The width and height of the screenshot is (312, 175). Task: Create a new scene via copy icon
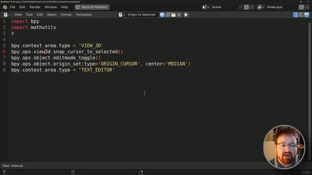pos(246,7)
